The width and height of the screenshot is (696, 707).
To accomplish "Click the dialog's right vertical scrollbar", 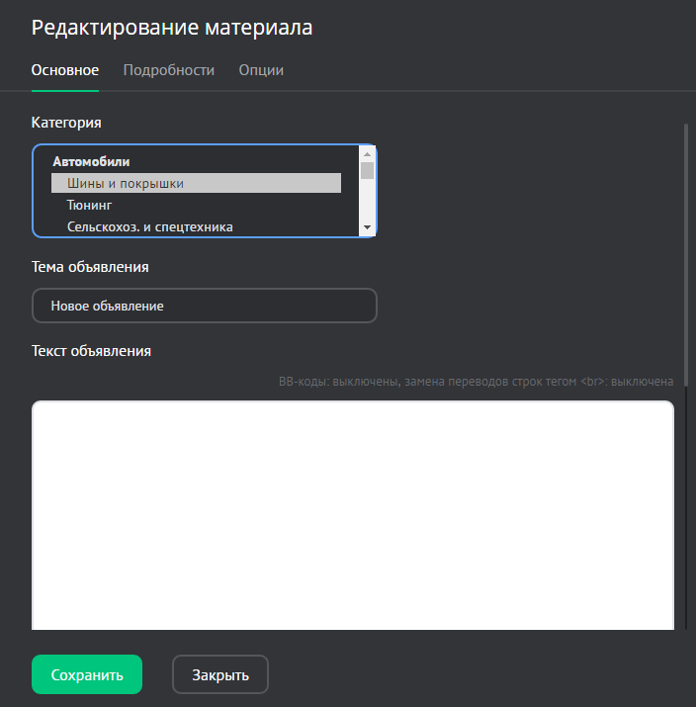I will click(x=686, y=376).
